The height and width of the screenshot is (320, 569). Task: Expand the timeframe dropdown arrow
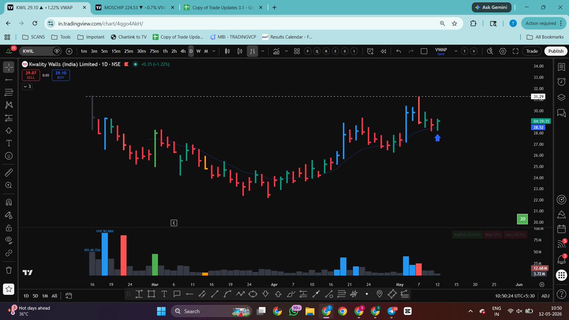click(213, 51)
